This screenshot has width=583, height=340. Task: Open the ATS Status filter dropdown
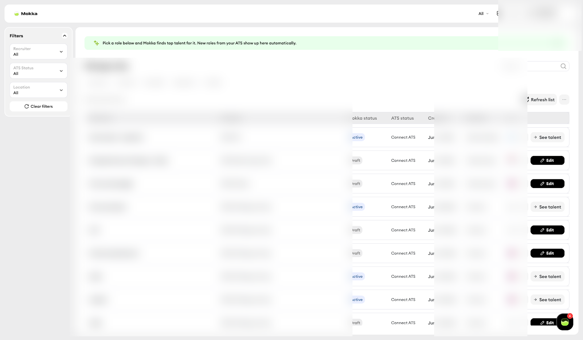tap(38, 71)
